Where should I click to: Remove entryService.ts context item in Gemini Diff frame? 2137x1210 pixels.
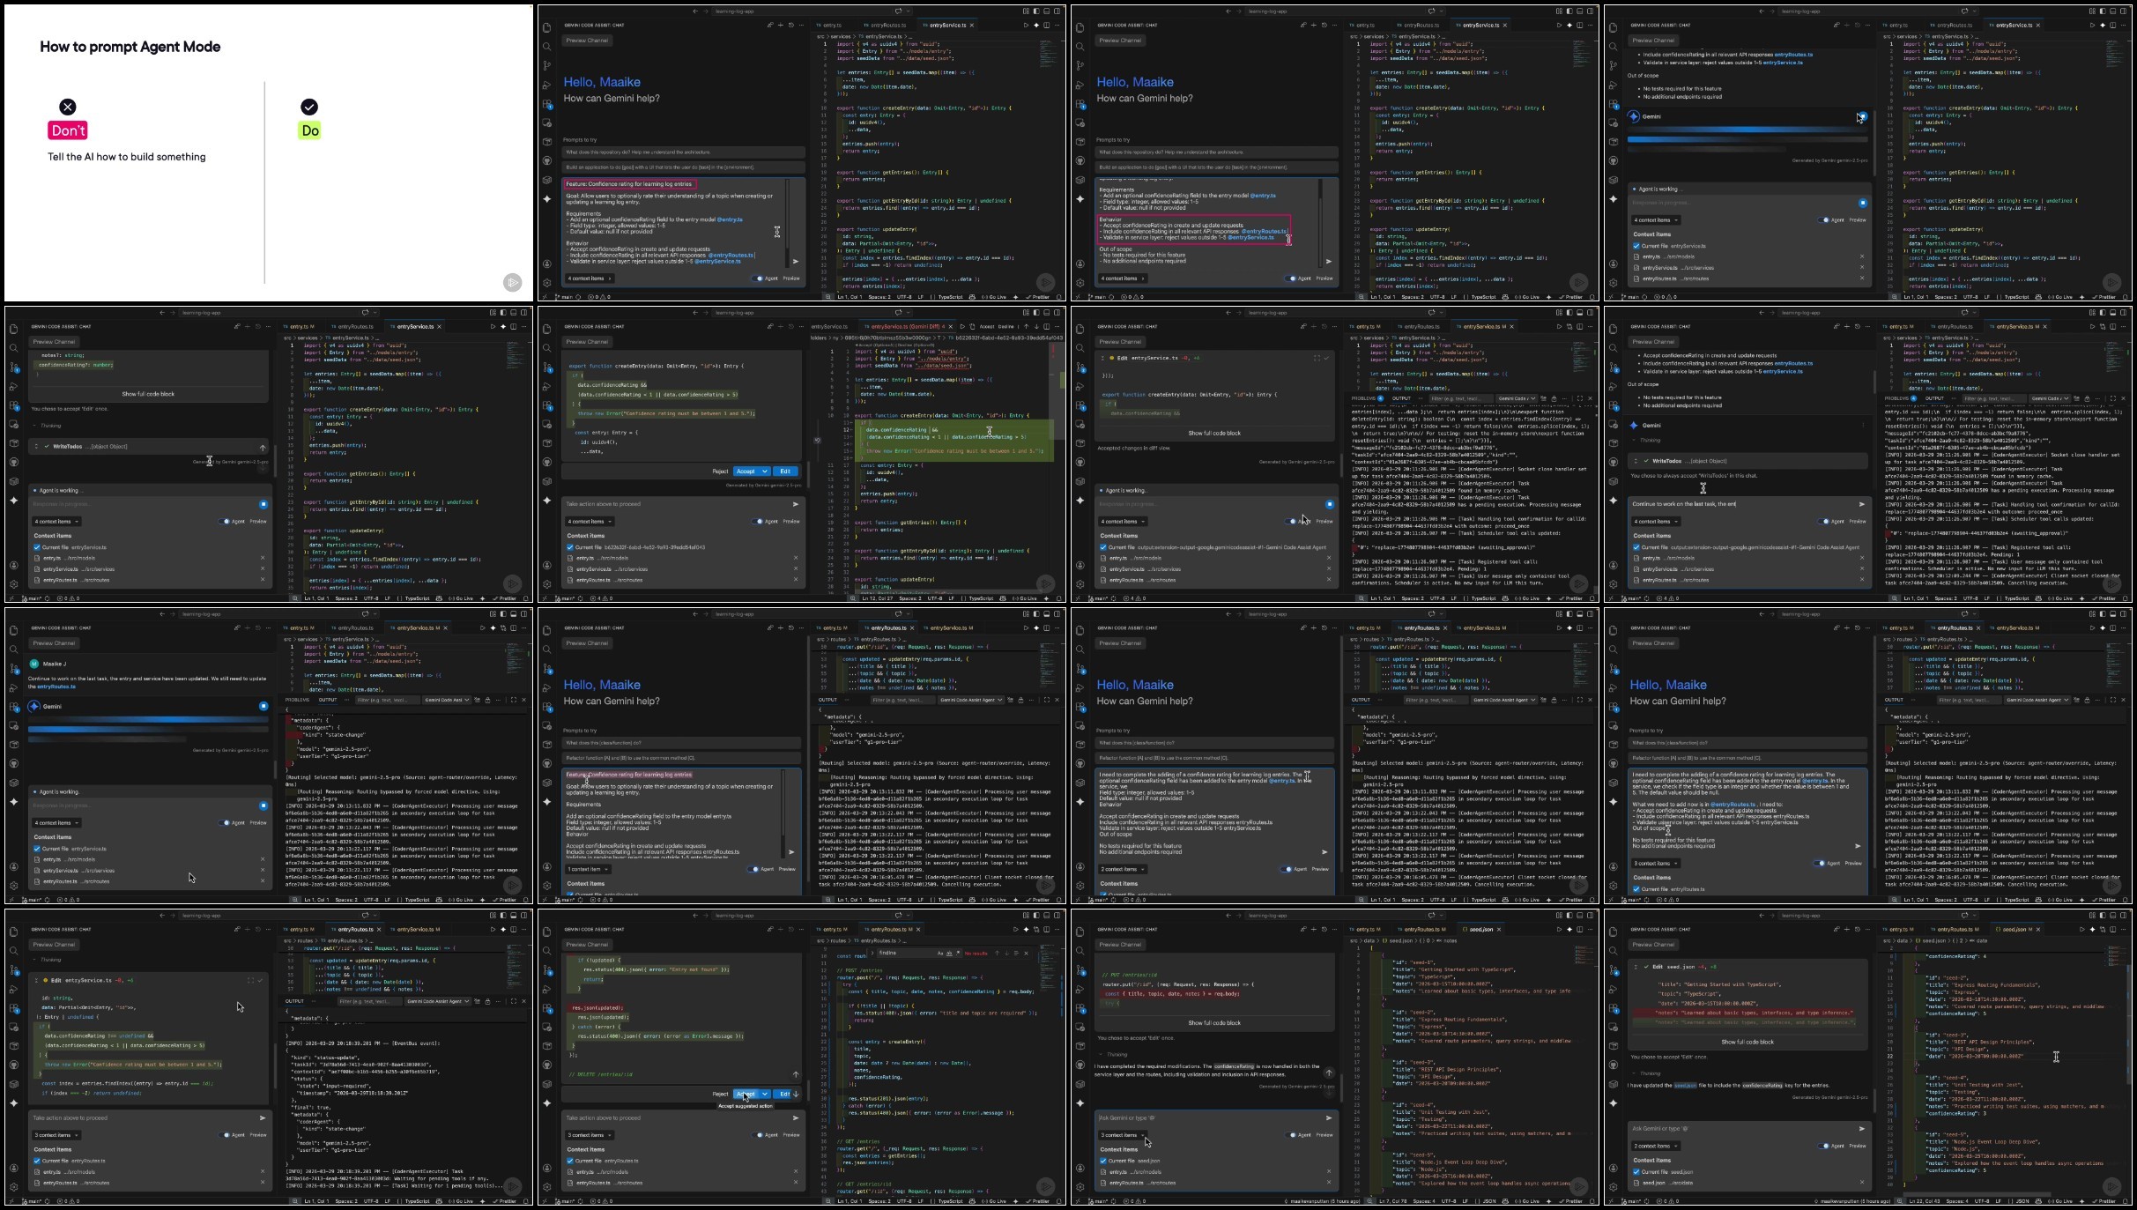tap(795, 569)
